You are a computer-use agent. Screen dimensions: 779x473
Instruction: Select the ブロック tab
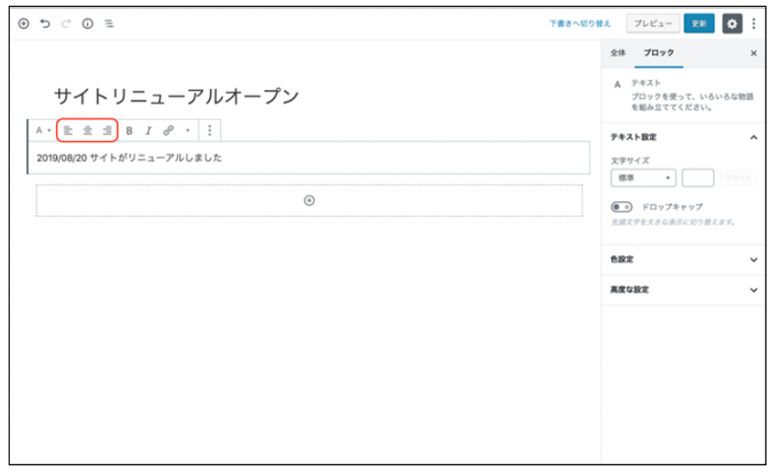click(x=659, y=53)
